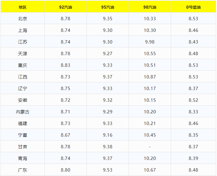Click 宁夏's 92汽油 price 8.67
This screenshot has width=217, height=176.
(66, 135)
